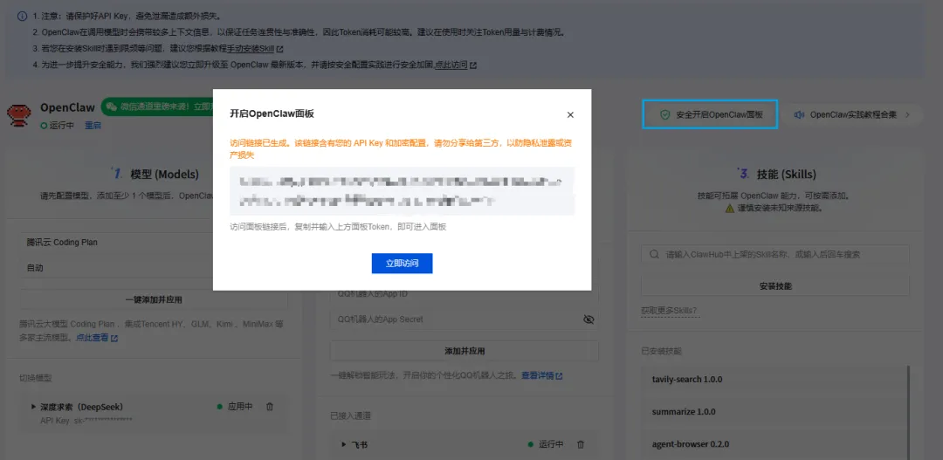Click the ClawHub Skill name search field
Viewport: 943px width, 460px height.
(775, 255)
